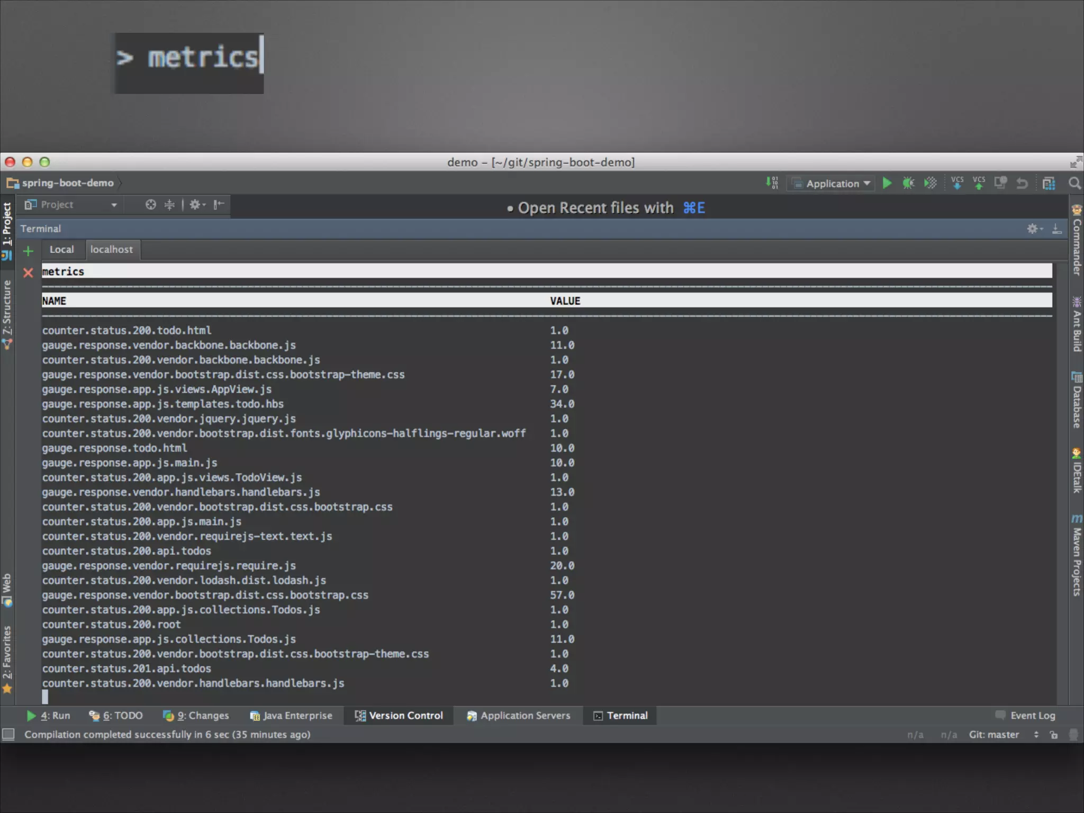Screen dimensions: 1084x813
Task: Switch to the Local terminal tab
Action: coord(61,249)
